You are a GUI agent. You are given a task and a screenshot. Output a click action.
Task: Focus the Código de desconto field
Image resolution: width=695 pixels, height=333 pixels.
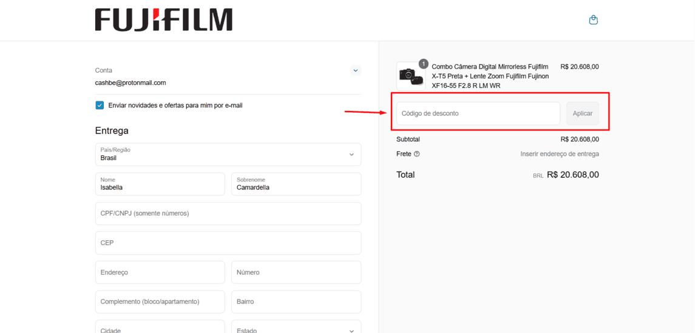pos(478,113)
